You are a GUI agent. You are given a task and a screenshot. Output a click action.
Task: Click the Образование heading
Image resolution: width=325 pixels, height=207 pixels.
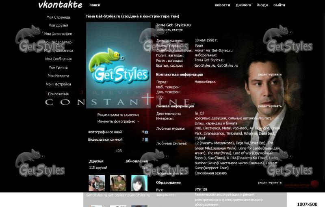[x=168, y=183]
